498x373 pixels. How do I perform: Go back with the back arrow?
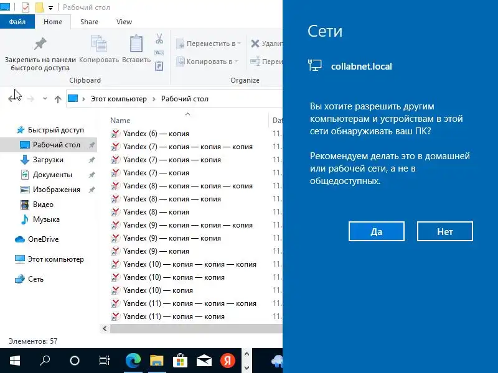[x=12, y=99]
